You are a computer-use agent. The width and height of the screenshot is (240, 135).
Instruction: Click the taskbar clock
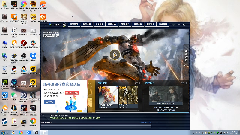[x=233, y=132]
